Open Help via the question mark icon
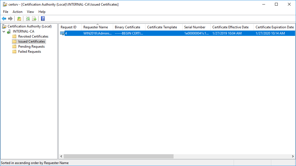Screen dimensions: 296x166 click(43, 19)
